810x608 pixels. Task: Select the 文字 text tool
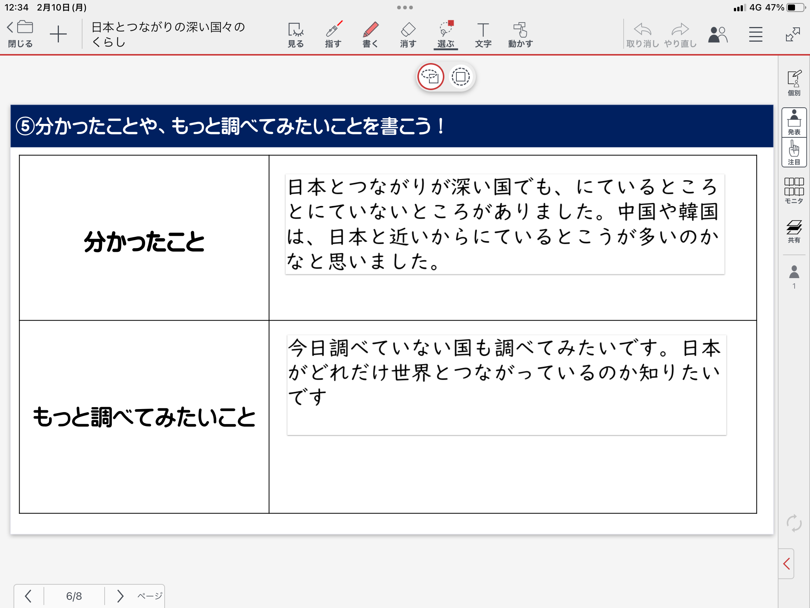coord(483,35)
